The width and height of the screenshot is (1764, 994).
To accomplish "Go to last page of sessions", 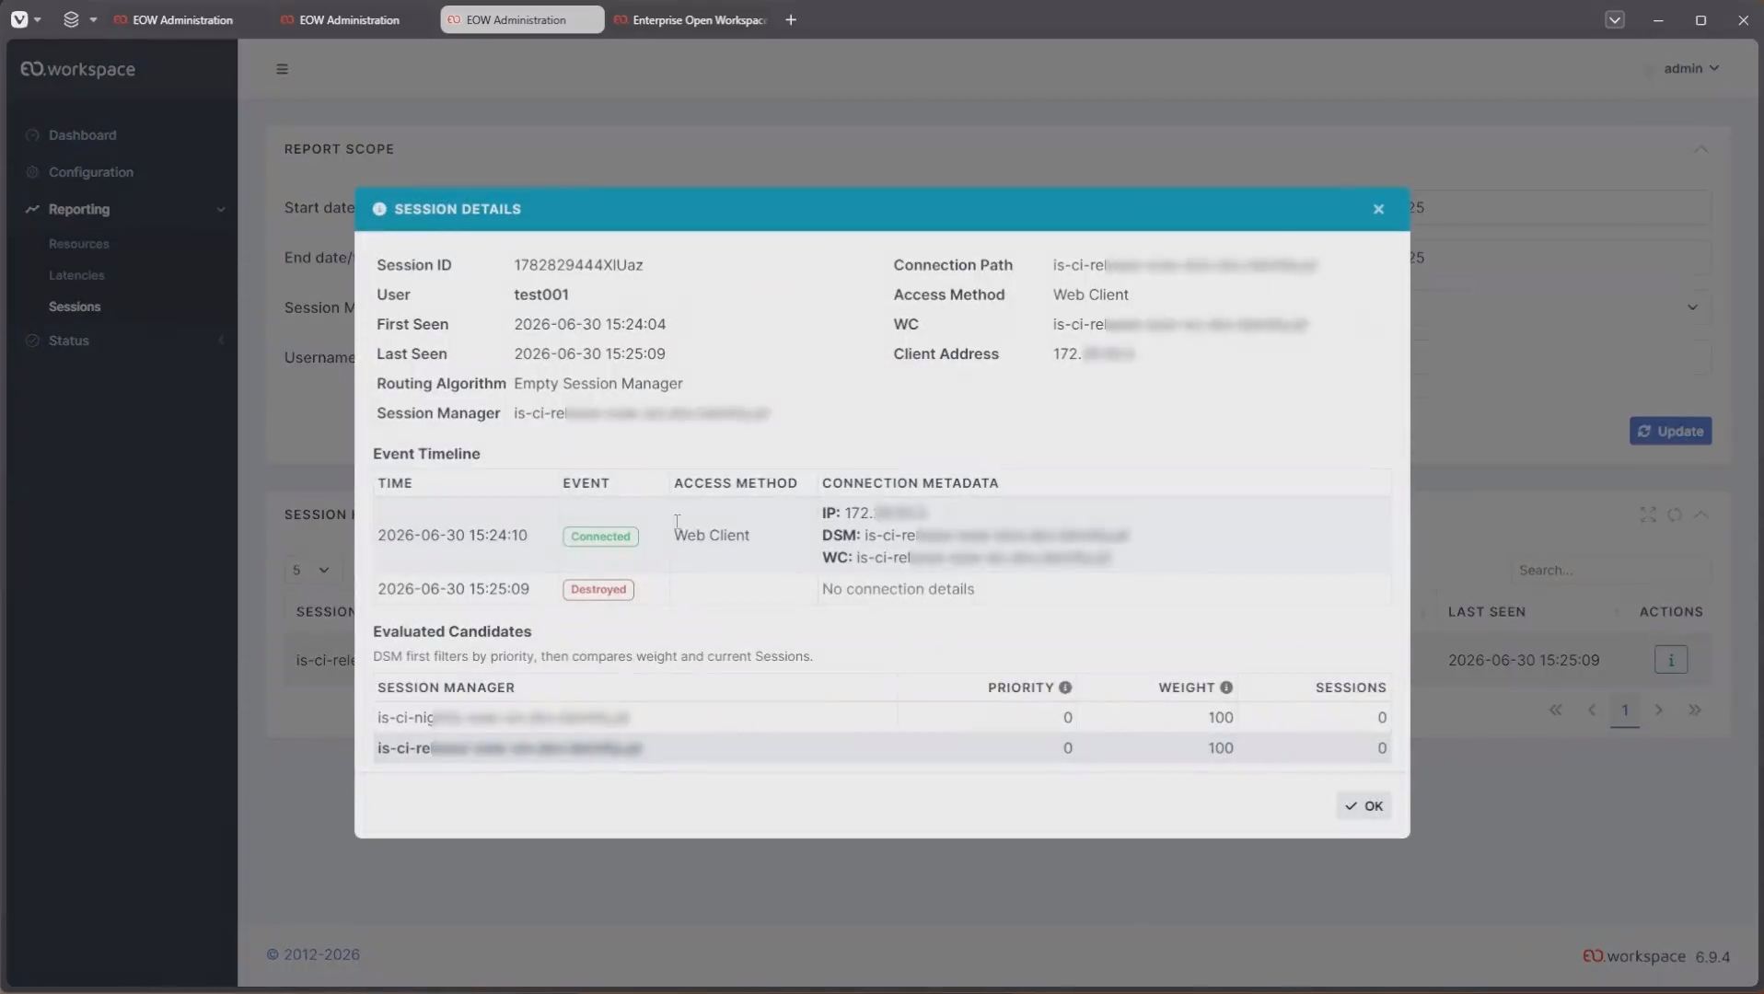I will (1695, 710).
